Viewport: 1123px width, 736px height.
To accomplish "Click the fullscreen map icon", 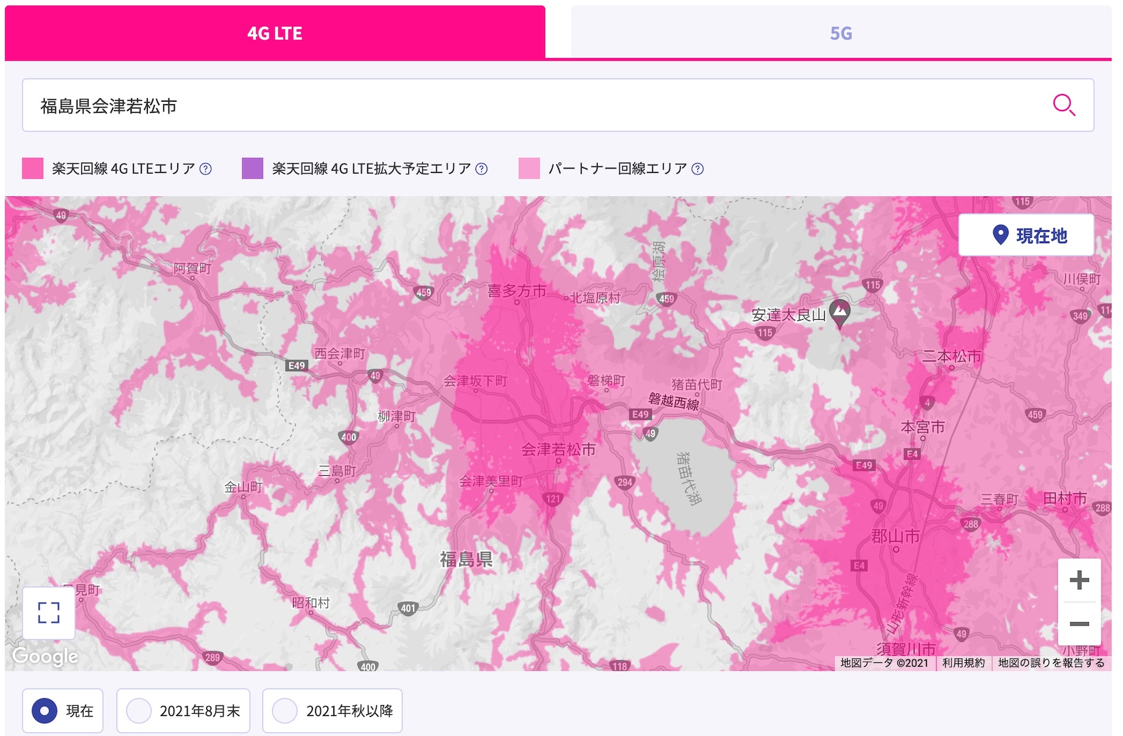I will [49, 614].
